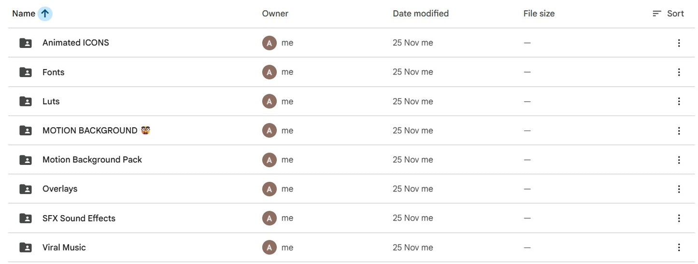Open the SFX Sound Effects folder name

79,219
